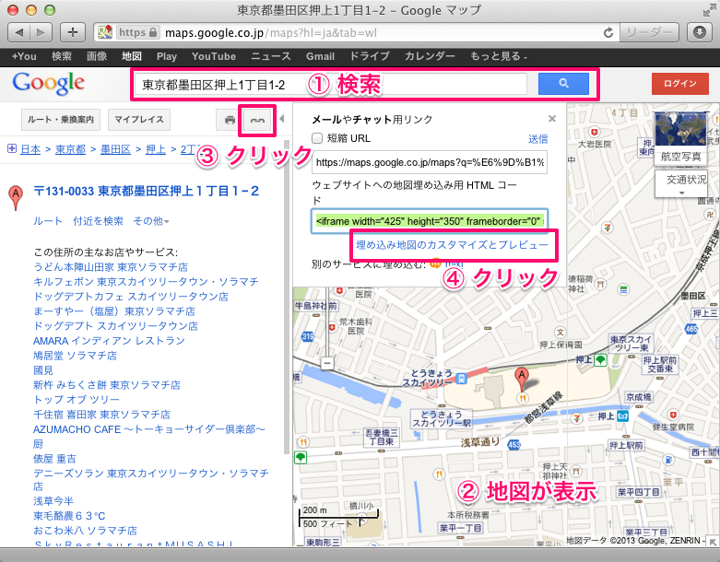Viewport: 720px width, 562px height.
Task: Open 浅草今半 listing
Action: point(53,501)
